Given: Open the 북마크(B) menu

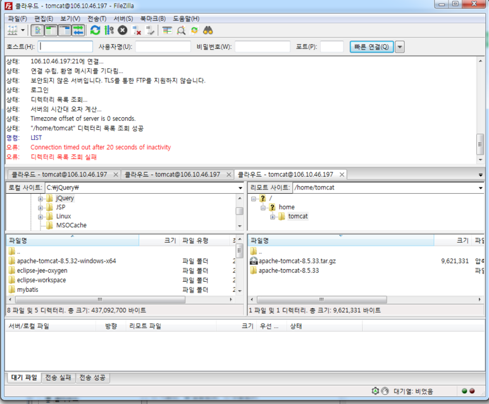Looking at the screenshot, I should tap(153, 18).
